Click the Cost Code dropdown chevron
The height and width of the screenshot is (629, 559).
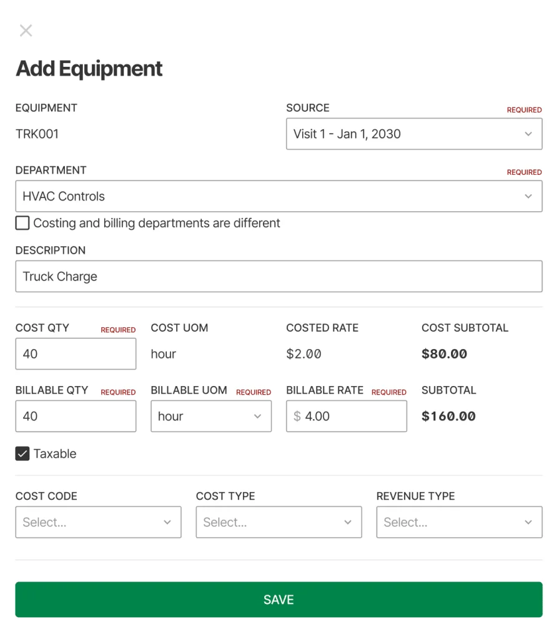[x=167, y=522]
